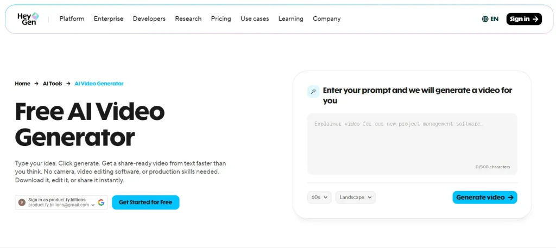Open the AI Tools breadcrumb link
Screen dimensions: 556x248
pos(52,84)
